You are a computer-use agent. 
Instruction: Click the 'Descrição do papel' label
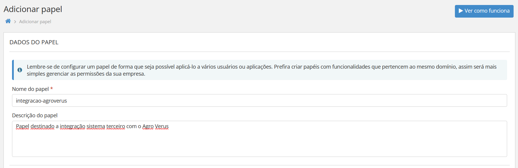pos(35,115)
